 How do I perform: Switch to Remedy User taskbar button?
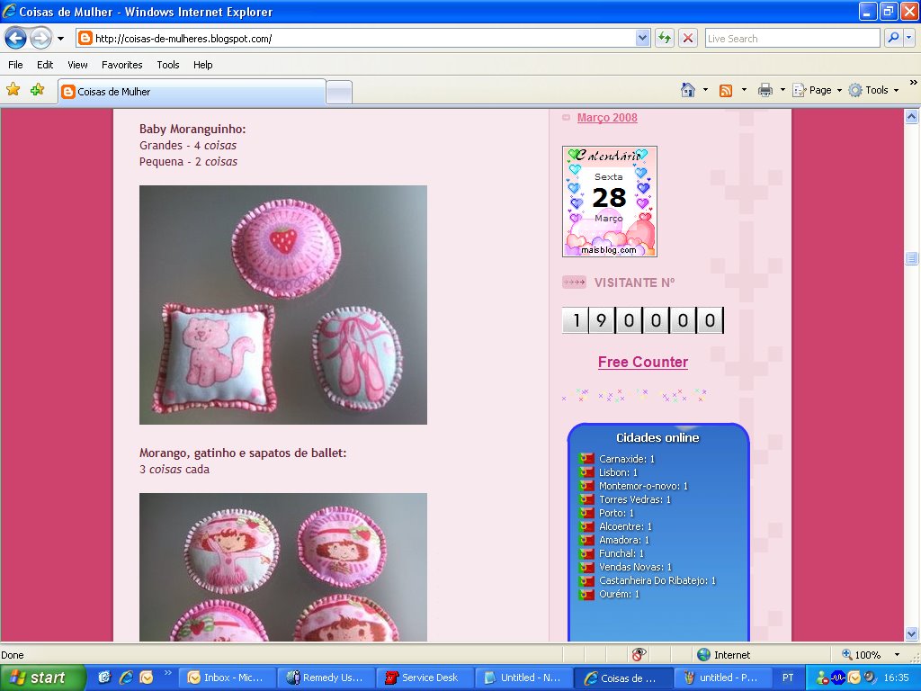tap(325, 678)
